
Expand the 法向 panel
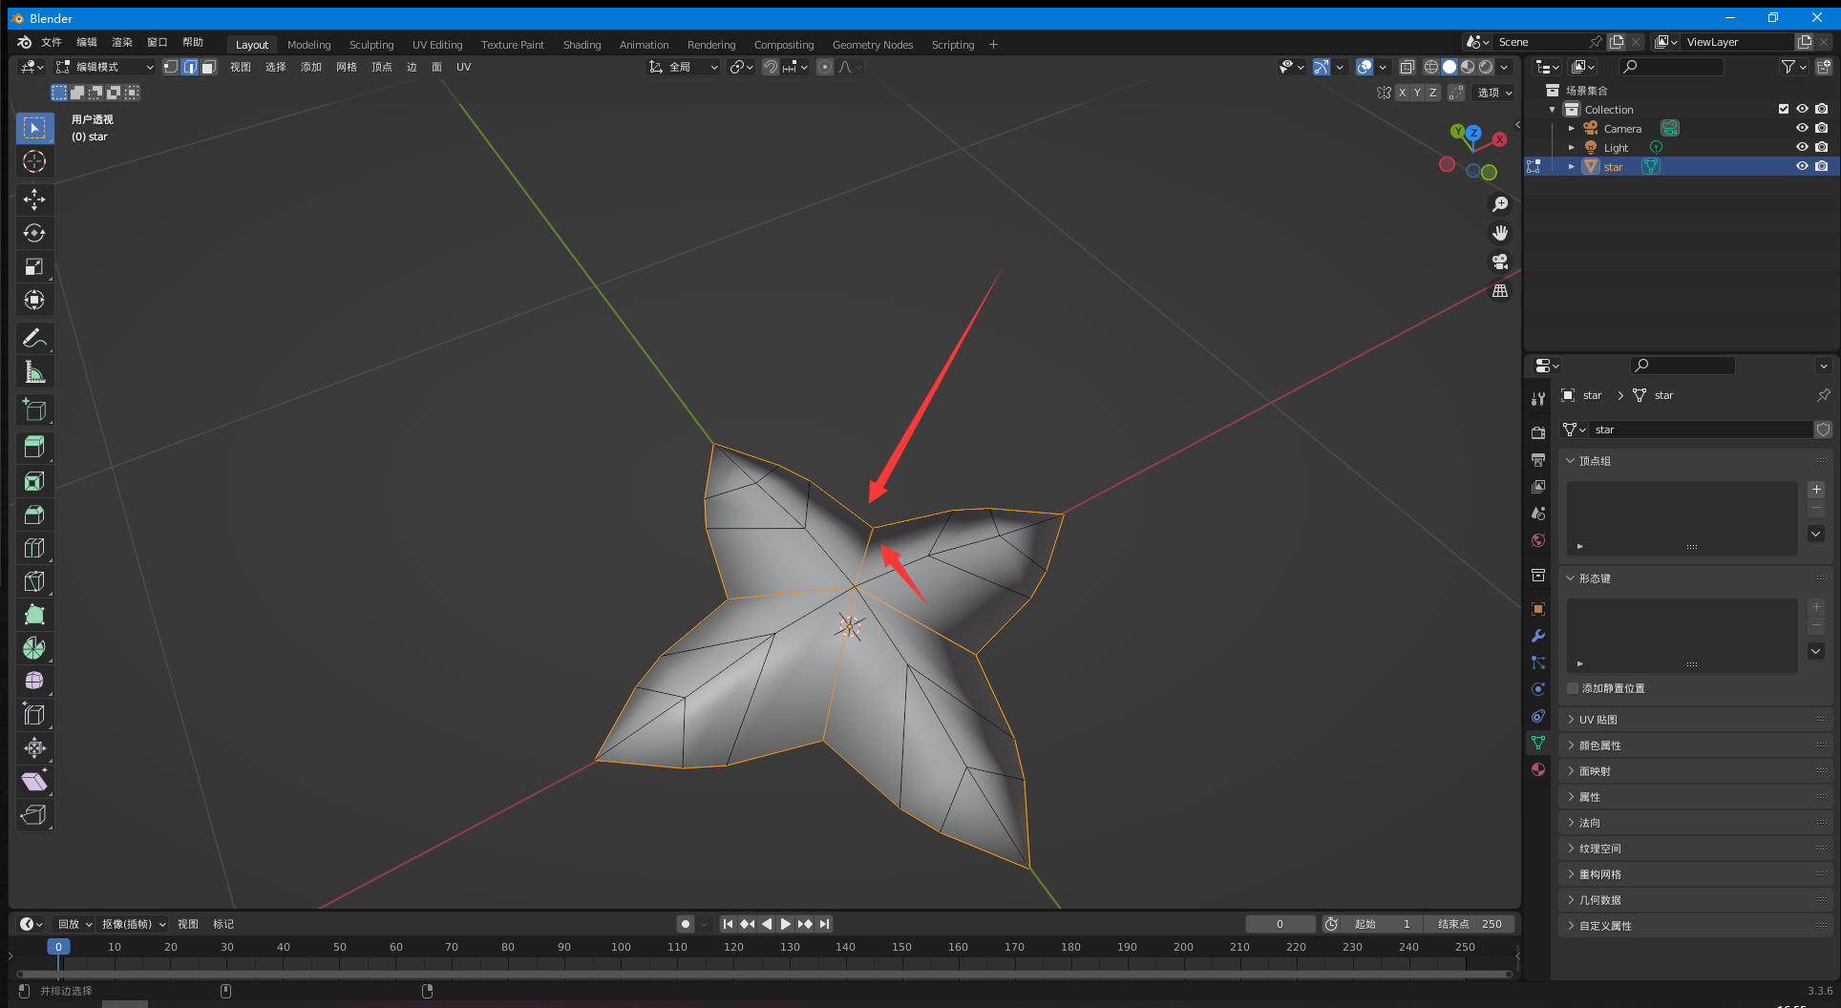(1571, 823)
